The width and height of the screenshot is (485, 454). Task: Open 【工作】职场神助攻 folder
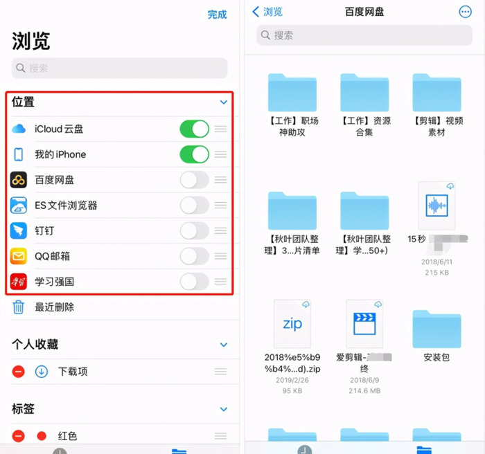292,93
